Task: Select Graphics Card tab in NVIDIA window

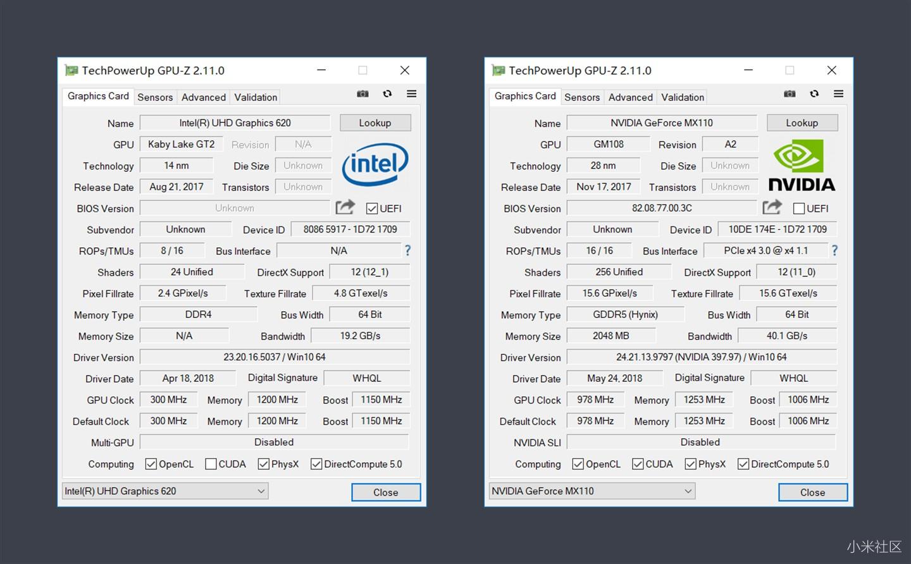Action: click(x=525, y=96)
